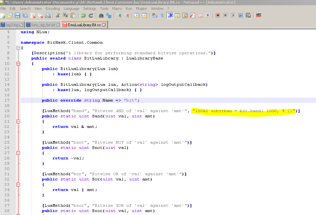Collapse the class body fold at line 10
This screenshot has height=215, width=316.
coord(18,63)
